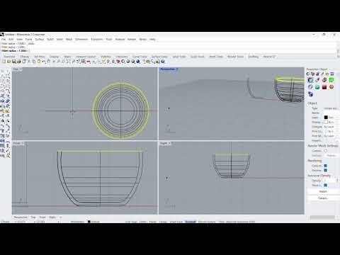The height and width of the screenshot is (255, 340).
Task: Open the Front viewport title dropdown arrow
Action: point(23,143)
